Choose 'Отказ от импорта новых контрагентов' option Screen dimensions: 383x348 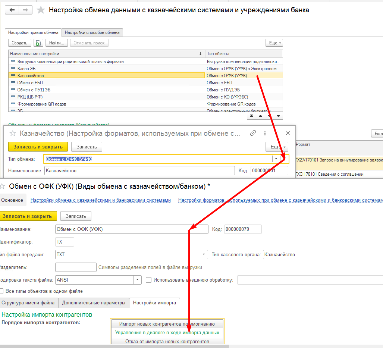[x=167, y=341]
